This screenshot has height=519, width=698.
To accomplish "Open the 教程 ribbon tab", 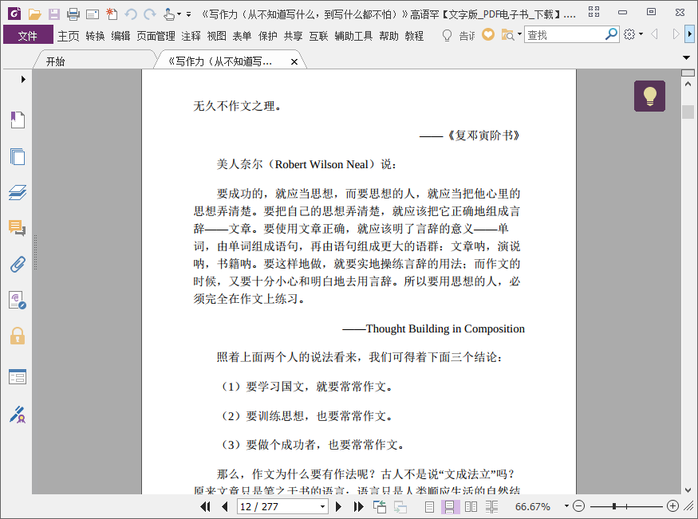I will click(x=414, y=36).
